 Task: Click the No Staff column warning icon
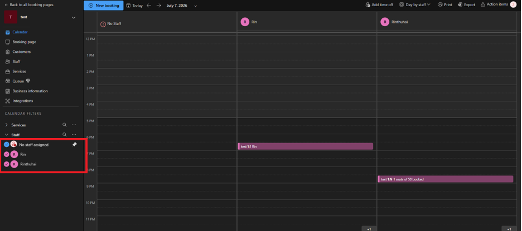[103, 24]
